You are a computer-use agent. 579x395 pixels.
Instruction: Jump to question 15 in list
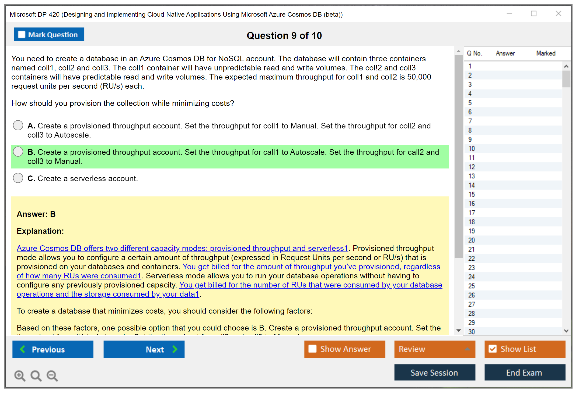472,194
